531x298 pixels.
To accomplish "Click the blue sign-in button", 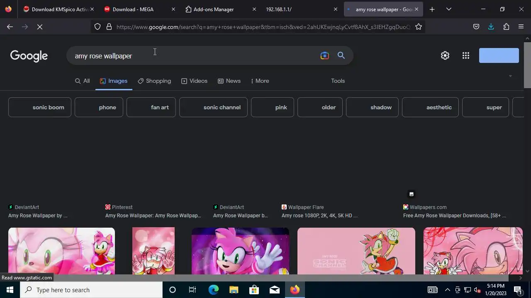I will pos(499,55).
